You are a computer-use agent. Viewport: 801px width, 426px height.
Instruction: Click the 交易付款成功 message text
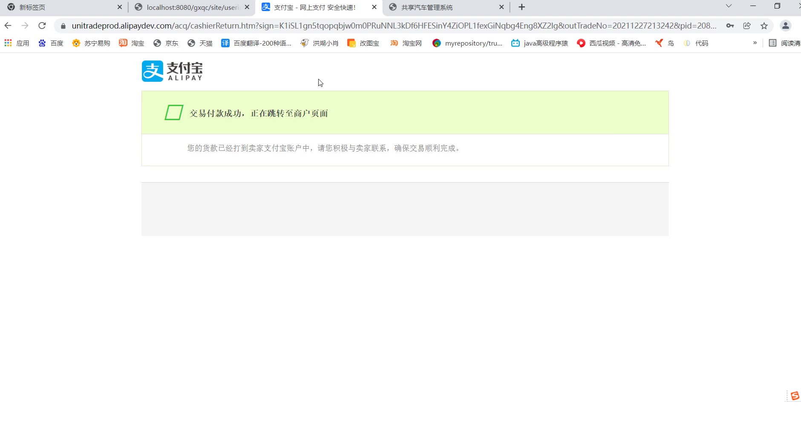click(259, 113)
